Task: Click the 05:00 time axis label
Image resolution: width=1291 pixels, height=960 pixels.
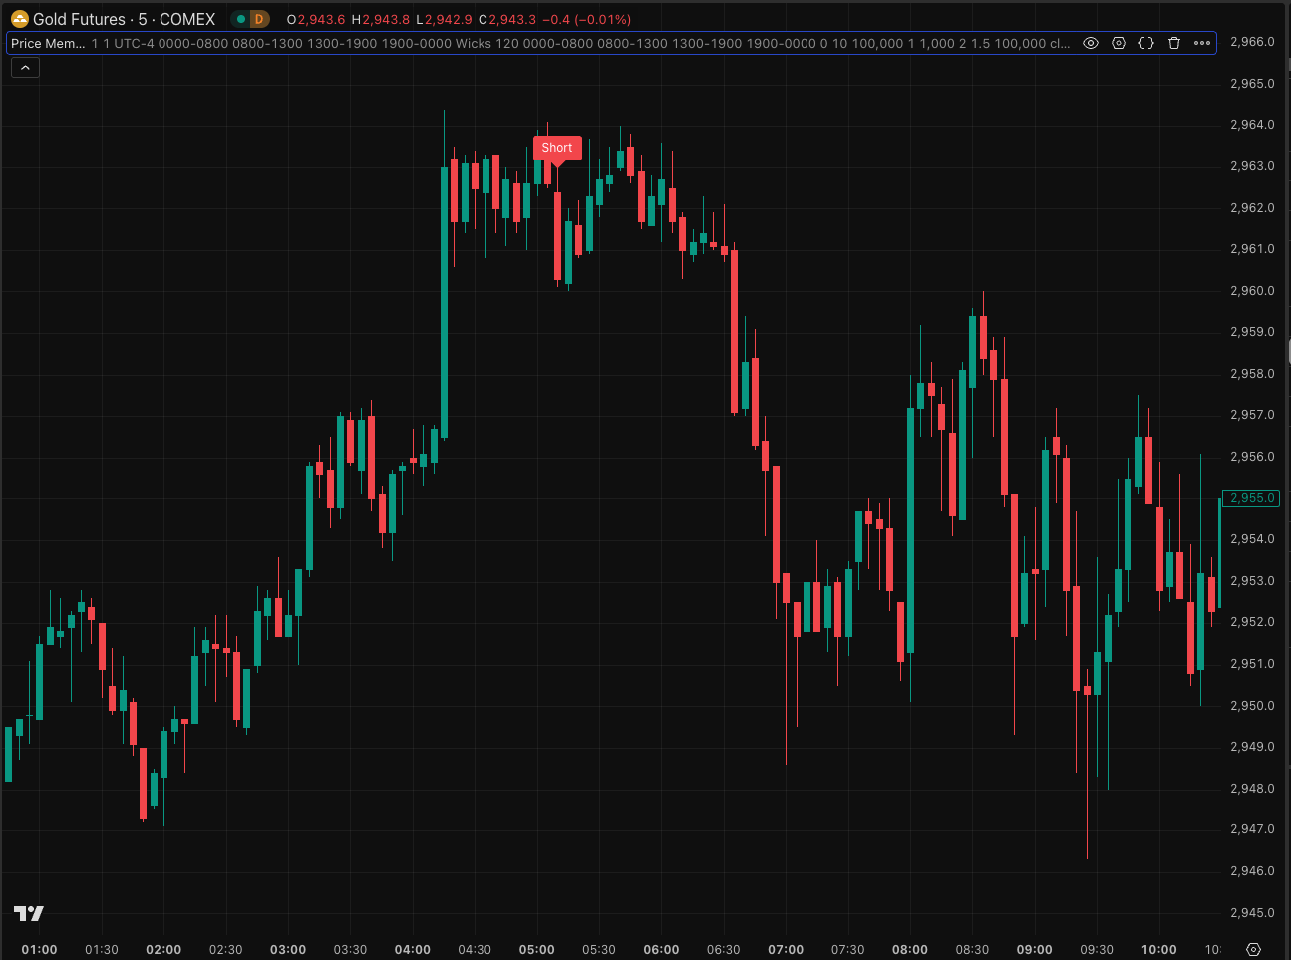Action: pyautogui.click(x=537, y=949)
